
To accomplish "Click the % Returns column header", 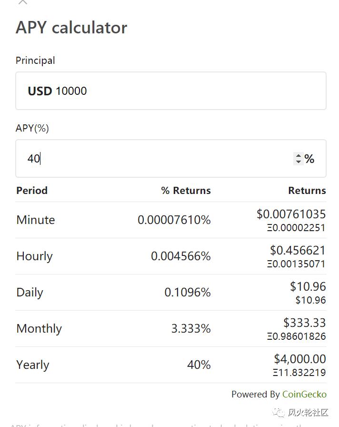I will [x=186, y=191].
